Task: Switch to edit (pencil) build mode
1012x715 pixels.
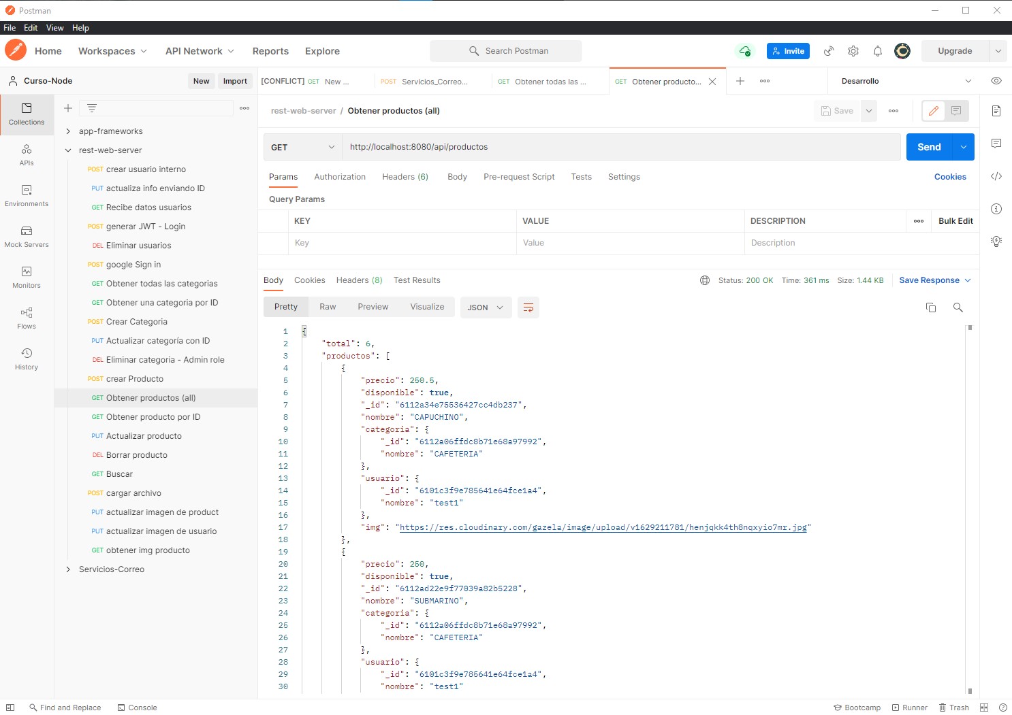Action: [933, 111]
